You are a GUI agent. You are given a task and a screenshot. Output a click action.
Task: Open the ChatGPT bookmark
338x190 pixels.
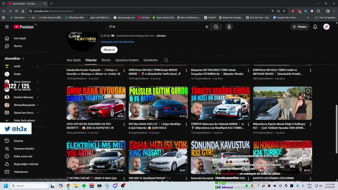pos(210,17)
